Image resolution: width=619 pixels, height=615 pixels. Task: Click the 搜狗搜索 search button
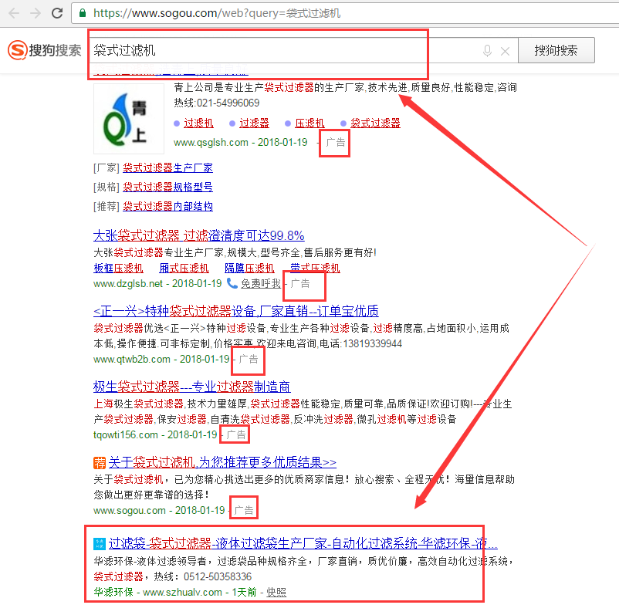[x=556, y=50]
